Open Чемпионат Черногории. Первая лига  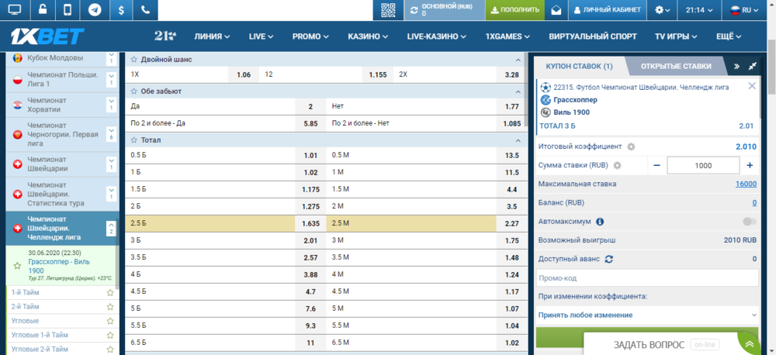[62, 135]
